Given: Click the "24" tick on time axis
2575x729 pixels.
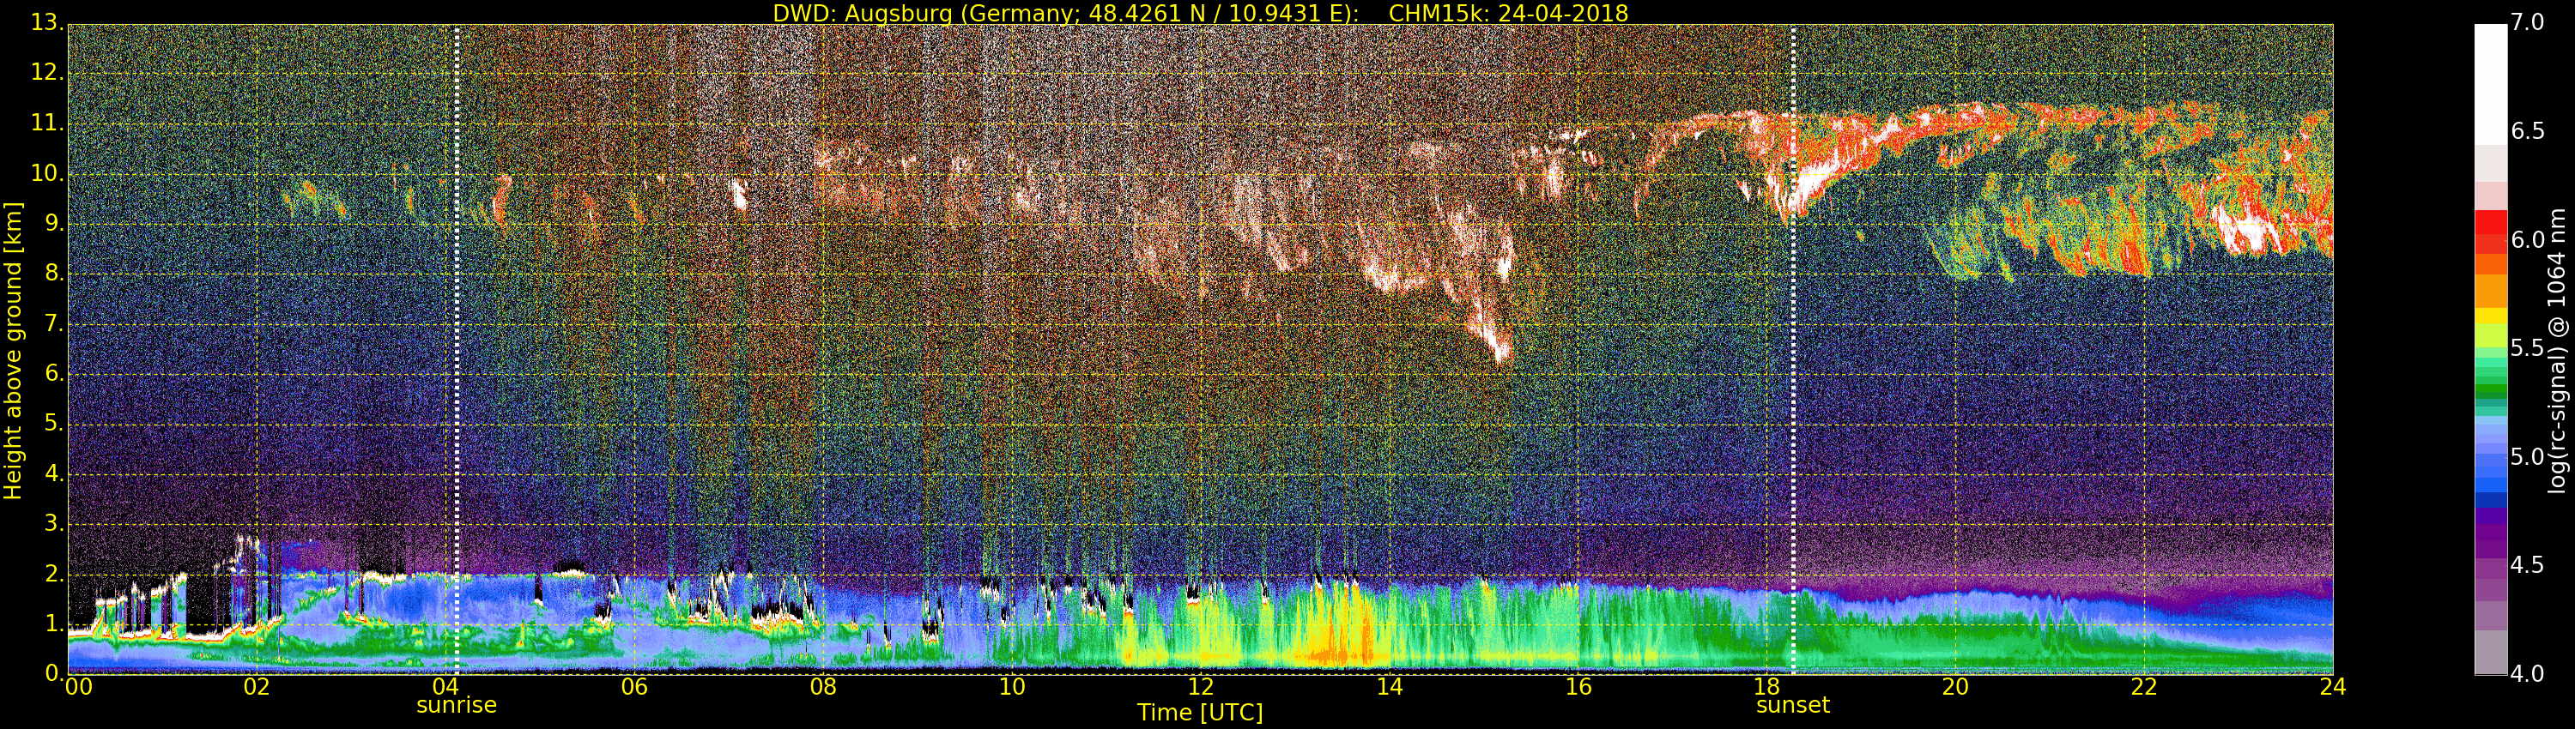Looking at the screenshot, I should tap(2332, 687).
